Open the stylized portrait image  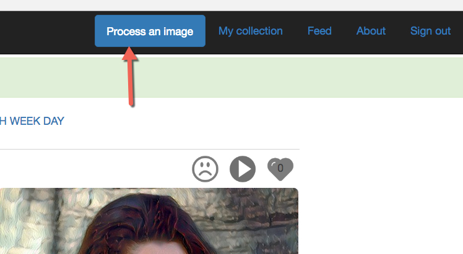pyautogui.click(x=149, y=221)
